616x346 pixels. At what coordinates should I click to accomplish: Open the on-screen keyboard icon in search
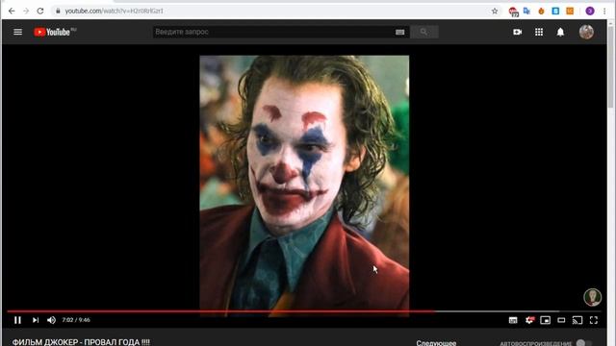pyautogui.click(x=400, y=32)
